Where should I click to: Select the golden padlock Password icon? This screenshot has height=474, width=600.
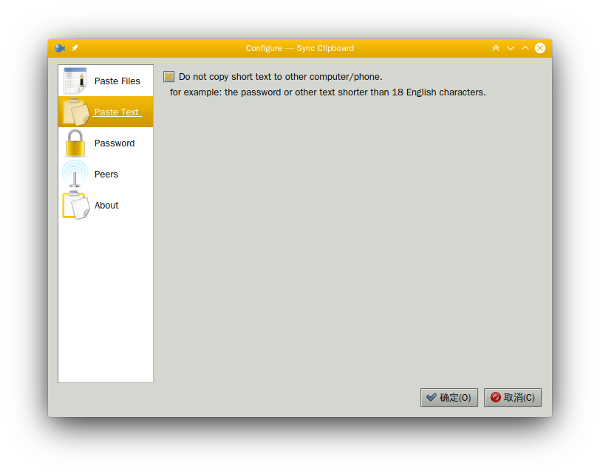[75, 143]
